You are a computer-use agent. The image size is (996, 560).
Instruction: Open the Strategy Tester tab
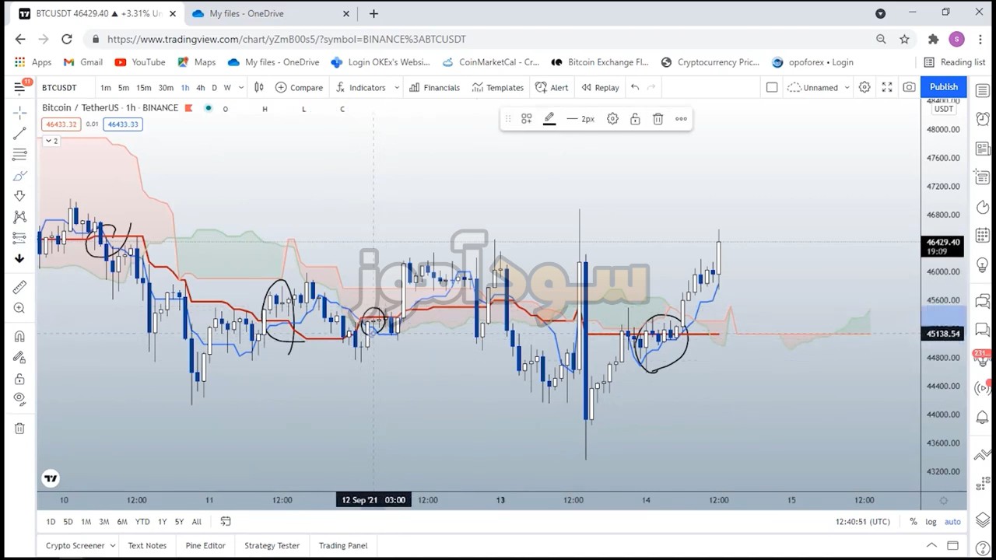click(x=272, y=545)
